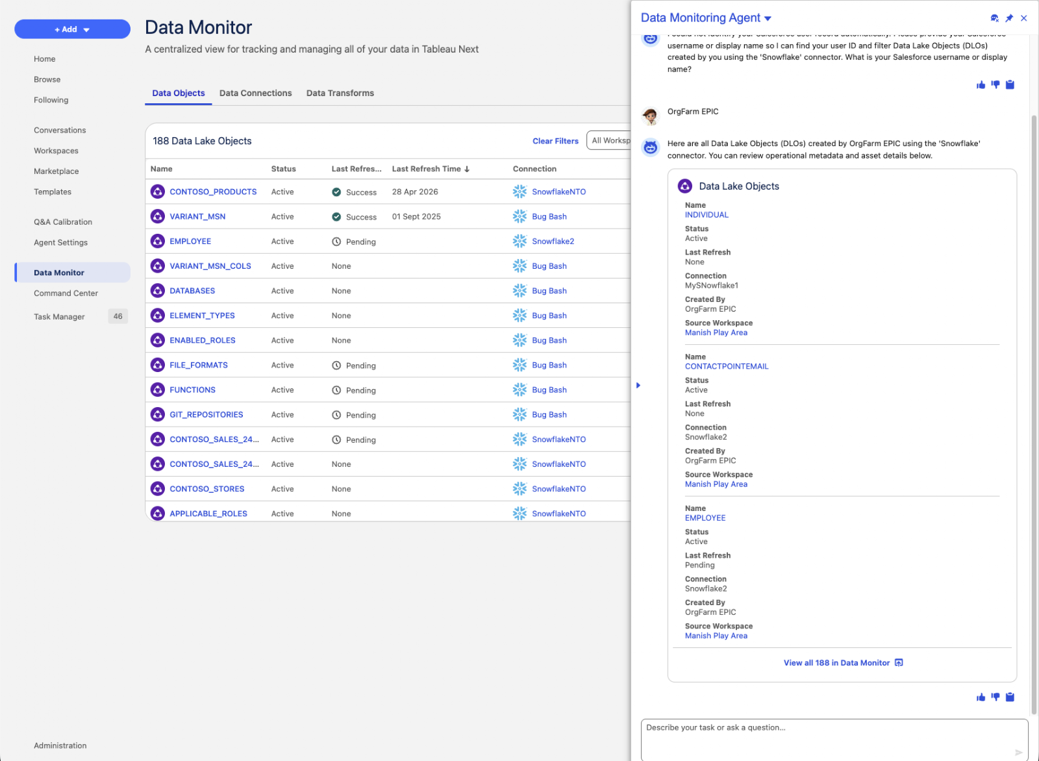
Task: Click the data object icon beside VARIANT_MSN
Action: [158, 216]
